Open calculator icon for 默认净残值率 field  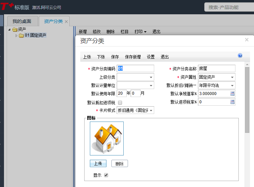click(232, 94)
